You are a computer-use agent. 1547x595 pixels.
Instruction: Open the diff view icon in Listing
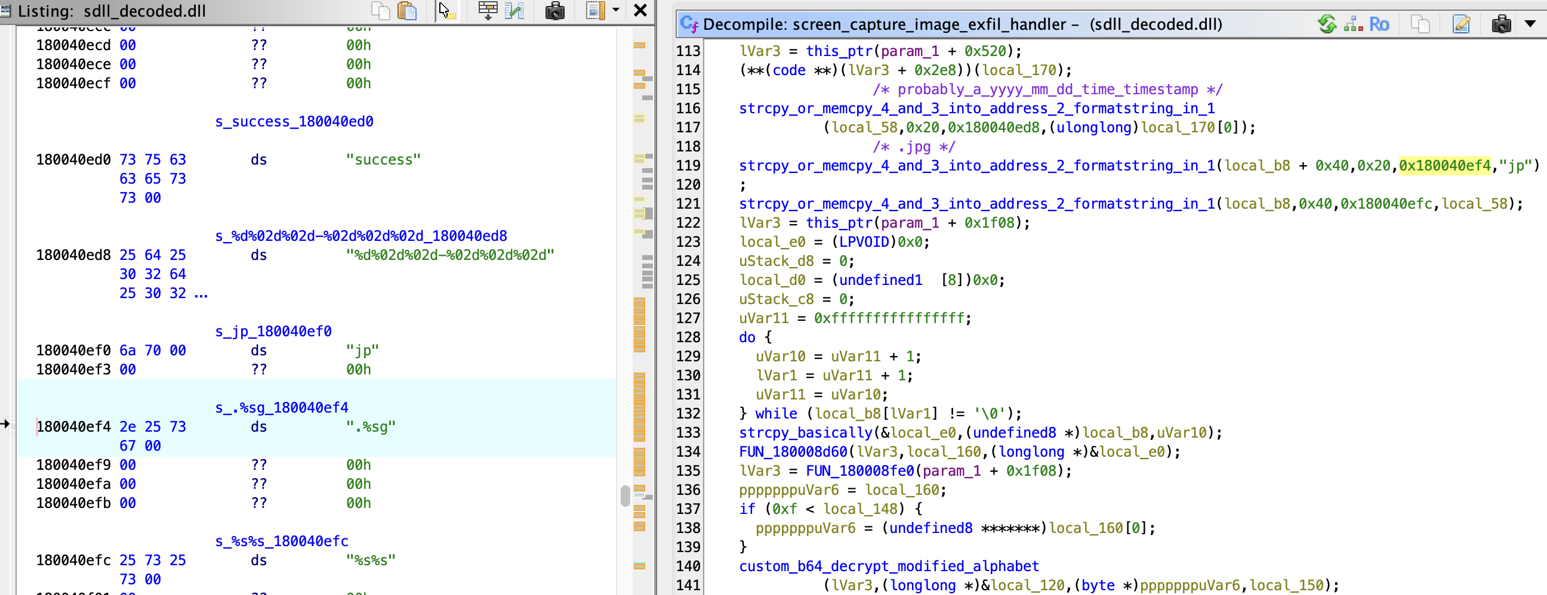tap(514, 11)
